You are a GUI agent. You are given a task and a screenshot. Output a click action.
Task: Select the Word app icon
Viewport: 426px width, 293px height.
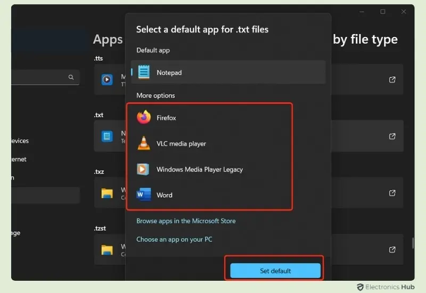point(144,195)
